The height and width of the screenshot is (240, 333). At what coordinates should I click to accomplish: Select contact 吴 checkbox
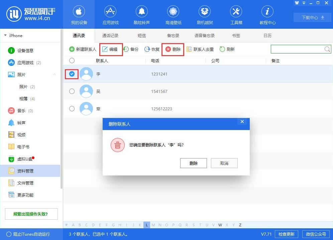[72, 91]
